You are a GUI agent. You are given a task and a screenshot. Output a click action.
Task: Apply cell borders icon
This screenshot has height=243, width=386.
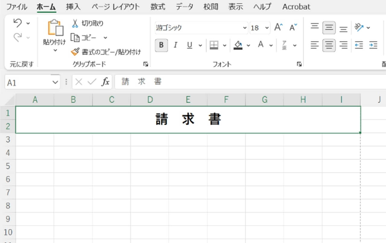coord(214,45)
